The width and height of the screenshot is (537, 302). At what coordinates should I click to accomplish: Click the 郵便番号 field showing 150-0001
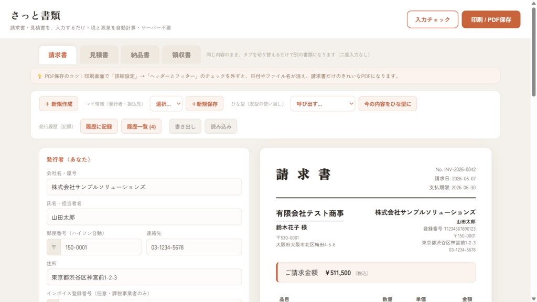pyautogui.click(x=101, y=247)
